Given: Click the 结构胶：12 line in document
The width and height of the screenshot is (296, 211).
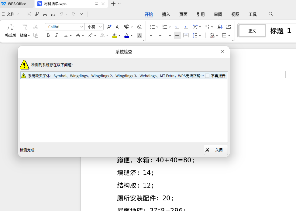Looking at the screenshot, I should point(136,185).
